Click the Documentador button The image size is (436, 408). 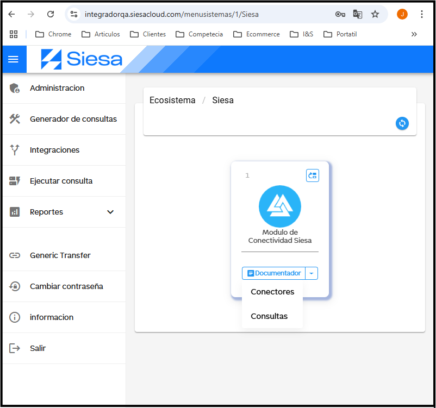(x=274, y=273)
